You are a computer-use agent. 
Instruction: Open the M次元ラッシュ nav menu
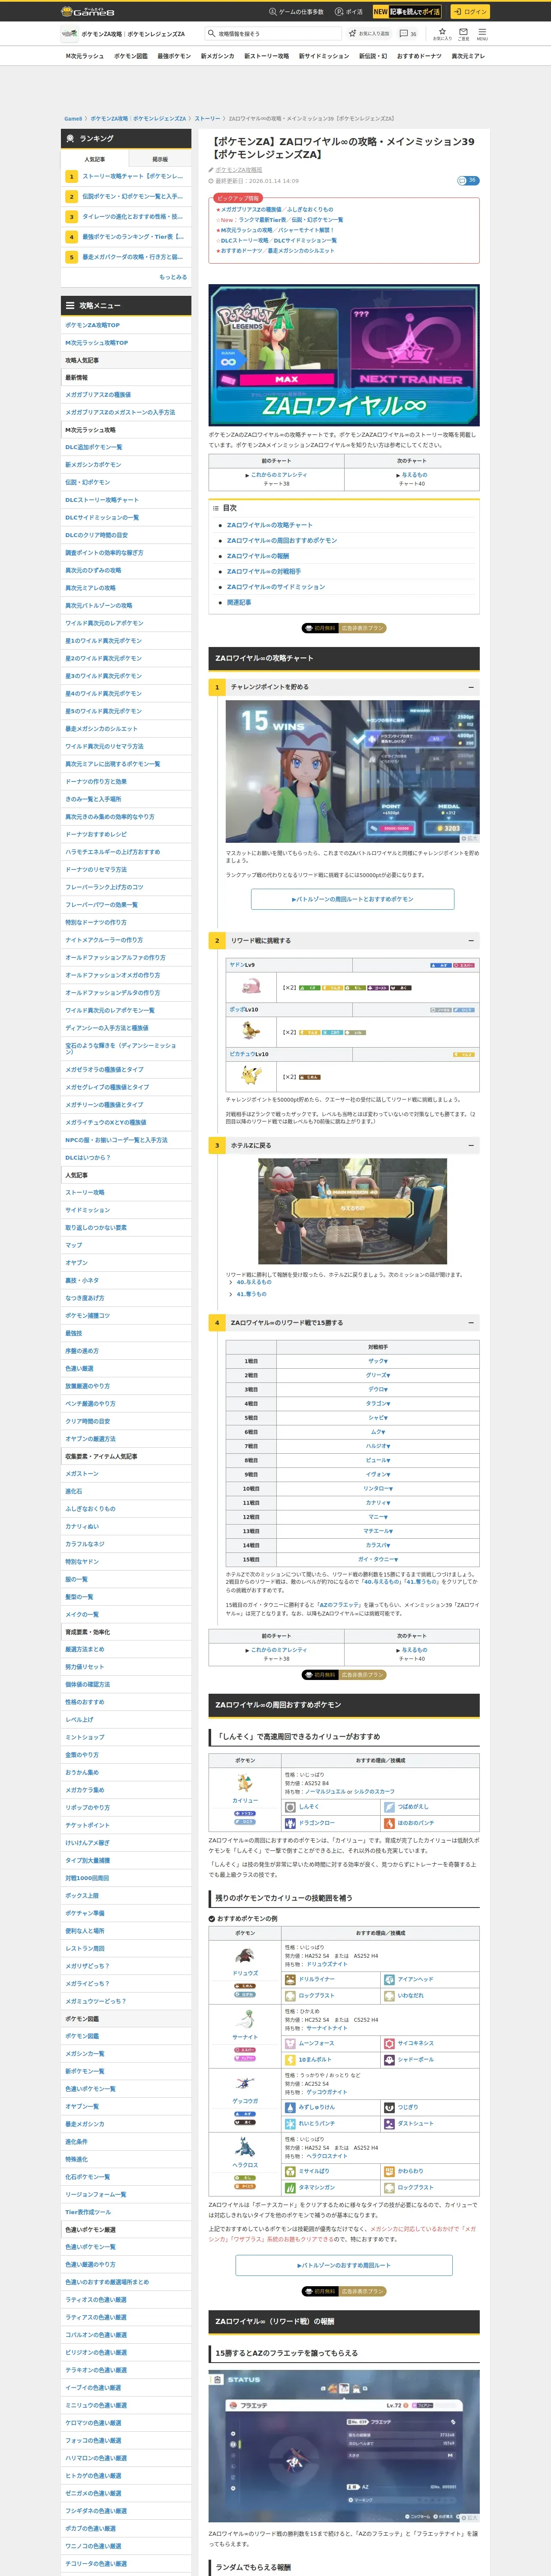[84, 56]
